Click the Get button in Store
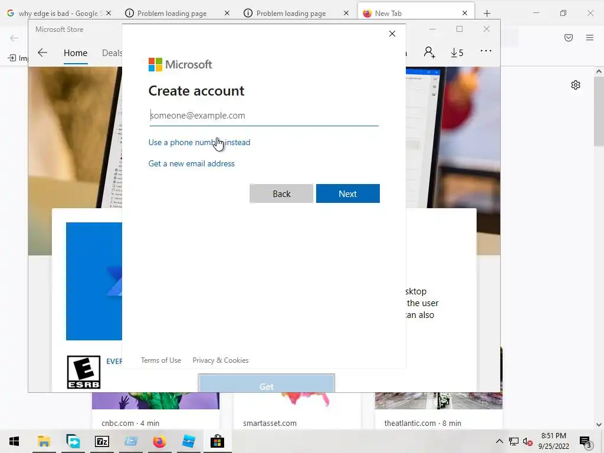Image resolution: width=604 pixels, height=453 pixels. (x=267, y=383)
